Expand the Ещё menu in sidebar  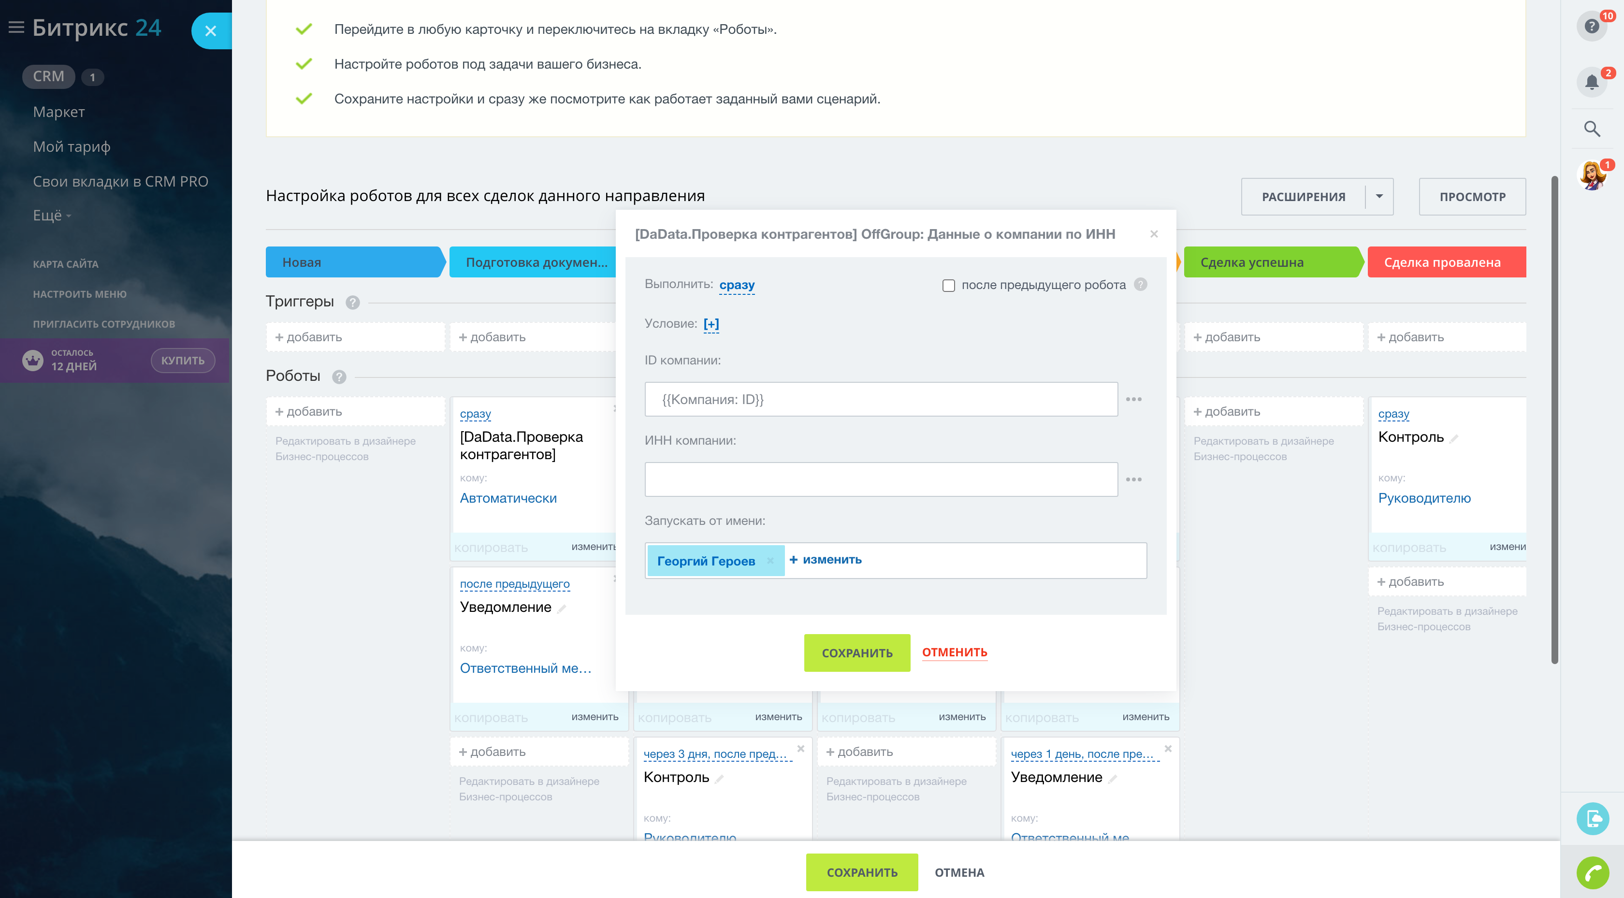click(x=50, y=215)
